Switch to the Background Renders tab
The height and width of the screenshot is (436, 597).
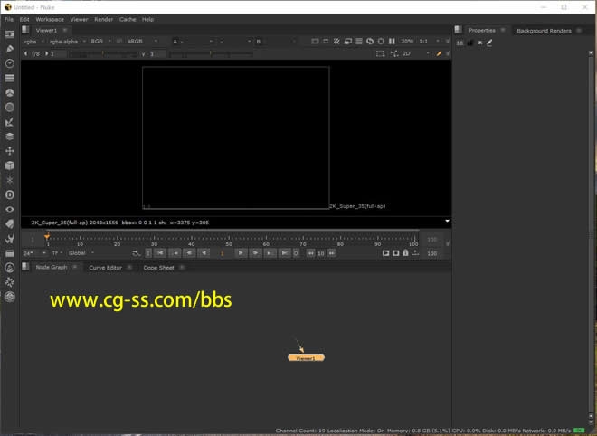(543, 31)
